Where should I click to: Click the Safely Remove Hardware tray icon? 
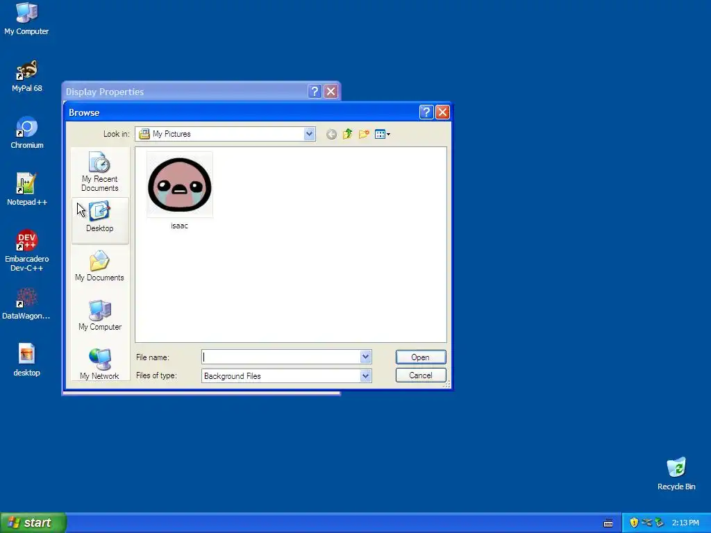point(659,523)
